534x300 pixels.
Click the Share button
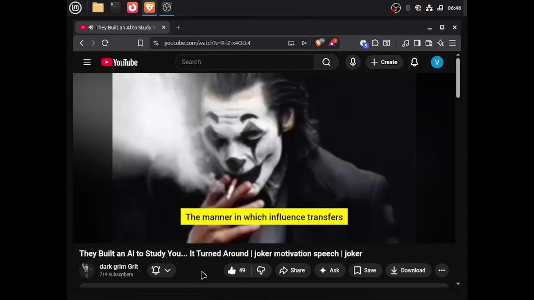[292, 270]
